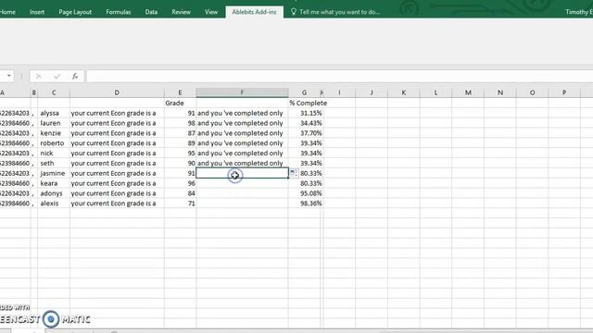Image resolution: width=593 pixels, height=333 pixels.
Task: Select column M header
Action: click(468, 92)
